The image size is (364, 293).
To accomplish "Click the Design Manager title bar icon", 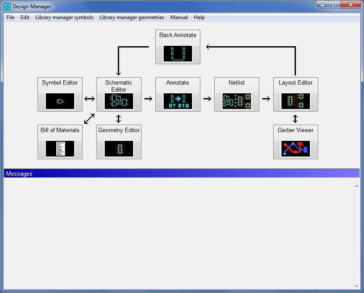I will [x=7, y=7].
